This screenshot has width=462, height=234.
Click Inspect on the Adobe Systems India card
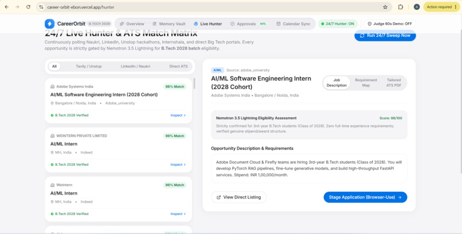[178, 115]
